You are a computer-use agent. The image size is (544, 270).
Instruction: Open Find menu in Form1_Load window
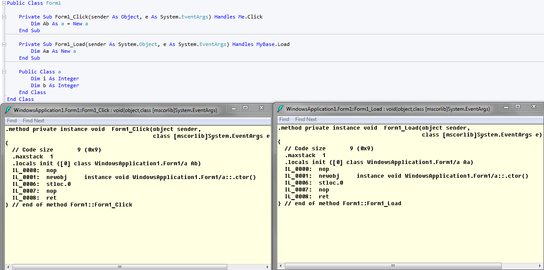point(284,119)
